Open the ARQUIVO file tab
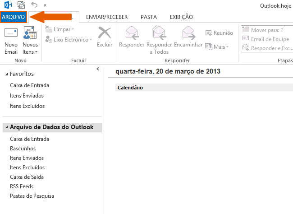The height and width of the screenshot is (214, 293). point(14,17)
